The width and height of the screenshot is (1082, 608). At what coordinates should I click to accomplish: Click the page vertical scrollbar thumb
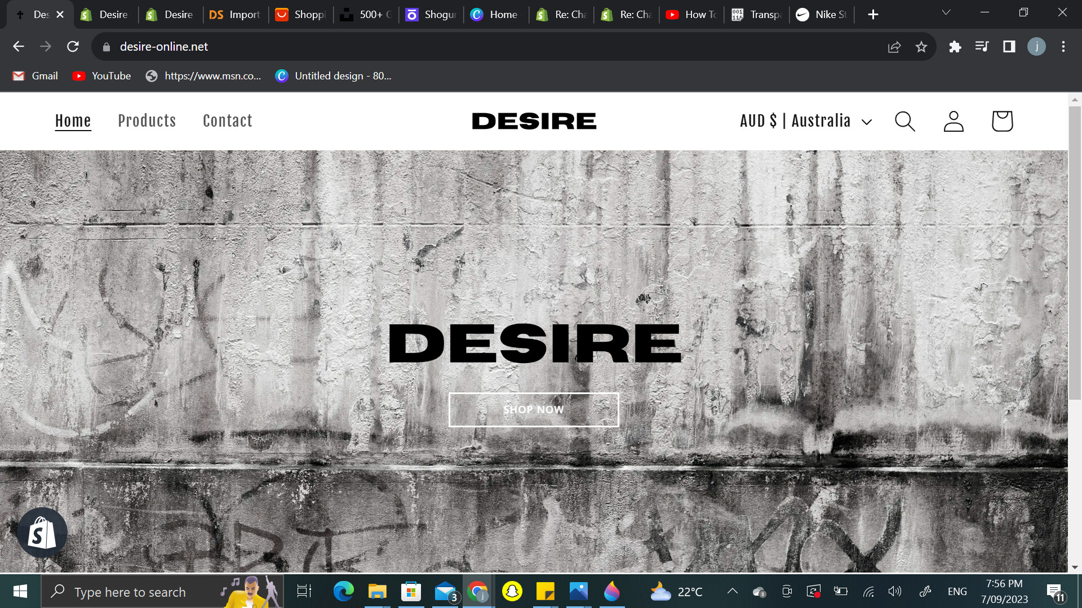1075,253
